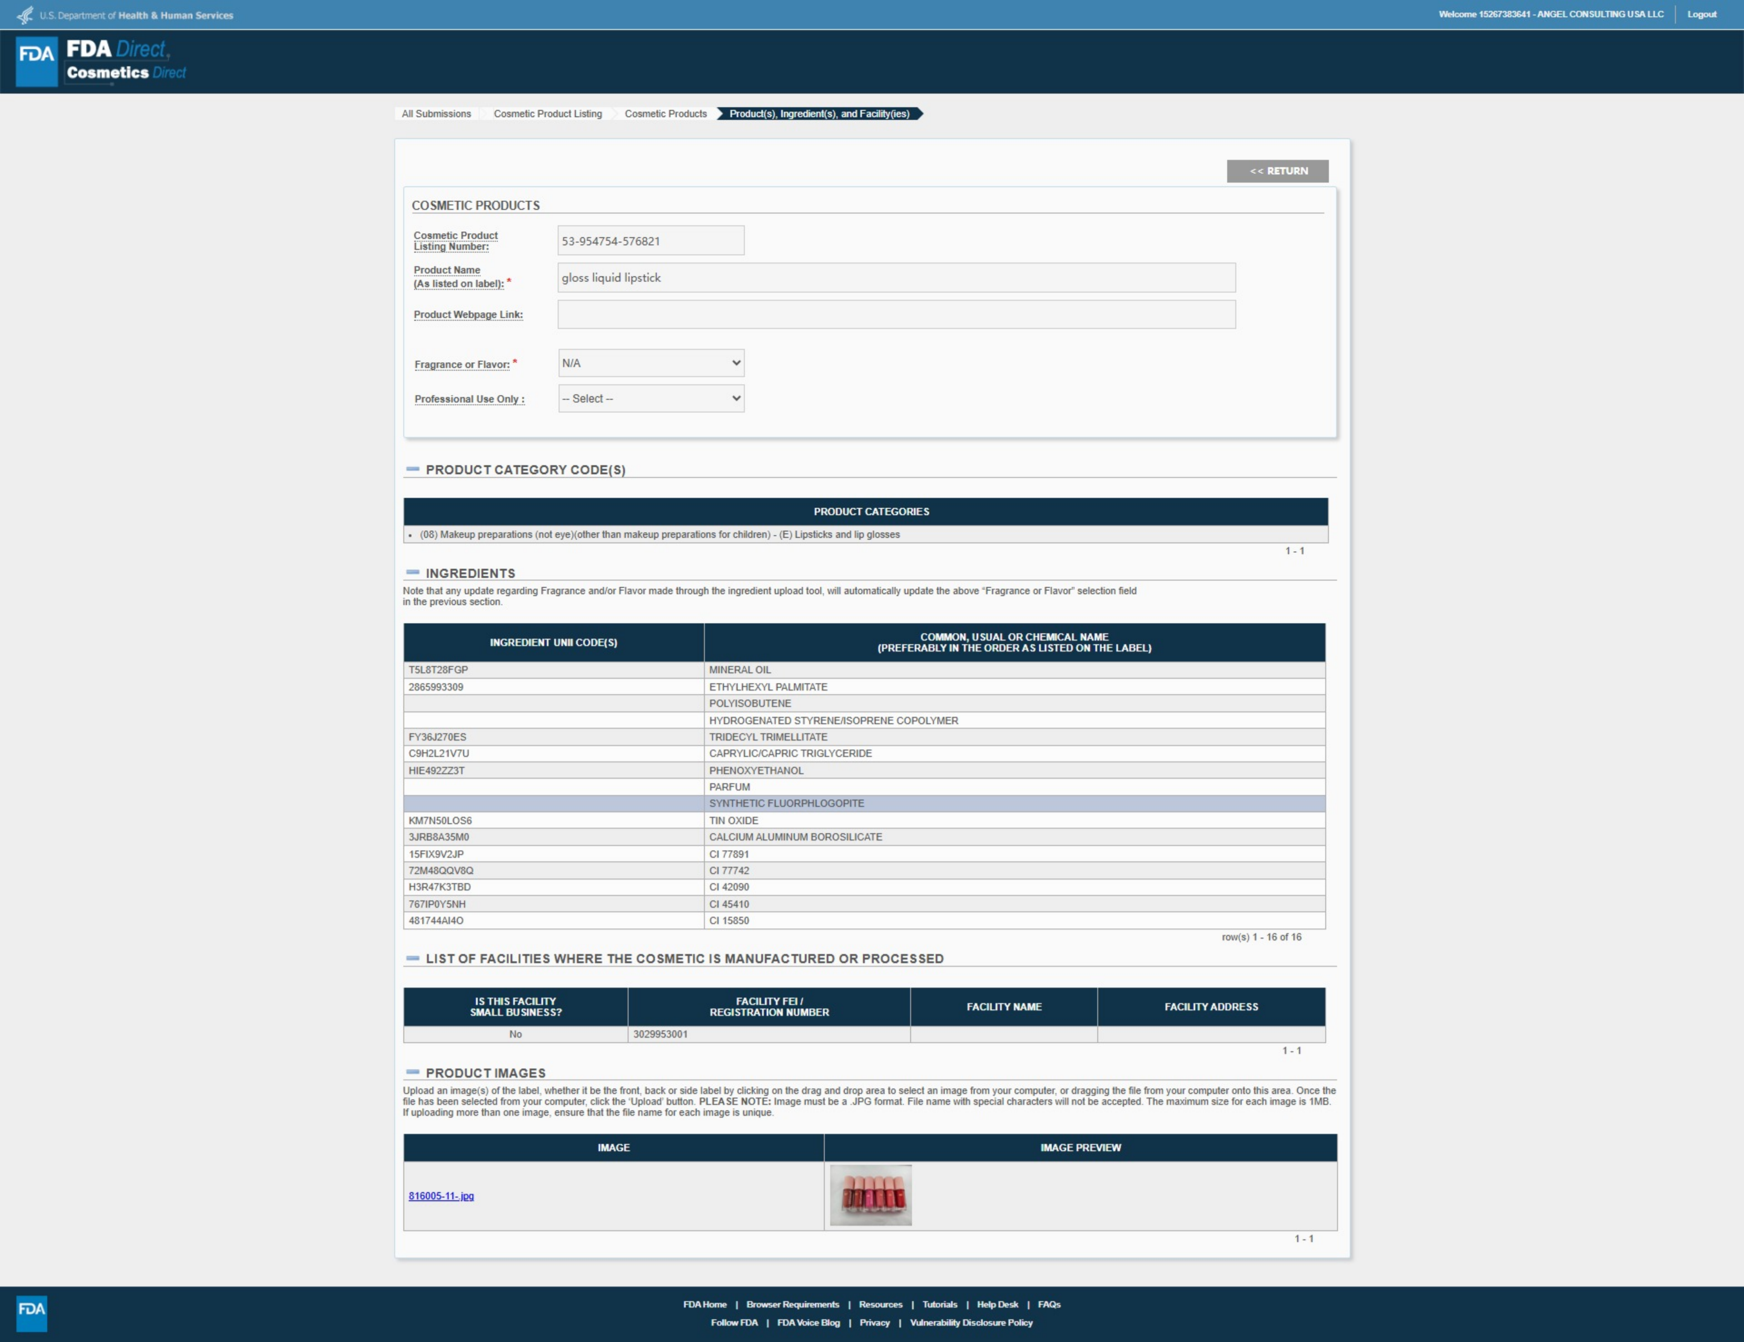Image resolution: width=1744 pixels, height=1342 pixels.
Task: Open Cosmetic Product Listing breadcrumb
Action: point(548,114)
